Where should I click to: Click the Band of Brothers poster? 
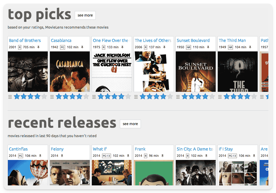point(28,71)
